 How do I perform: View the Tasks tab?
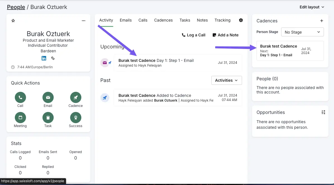[185, 20]
